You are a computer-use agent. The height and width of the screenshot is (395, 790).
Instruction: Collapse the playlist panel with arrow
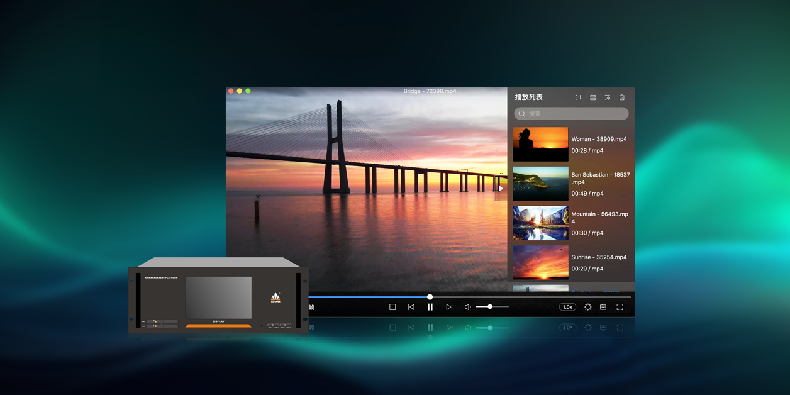tap(501, 189)
